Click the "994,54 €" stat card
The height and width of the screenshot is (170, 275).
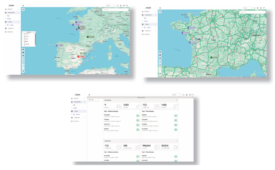click(151, 146)
